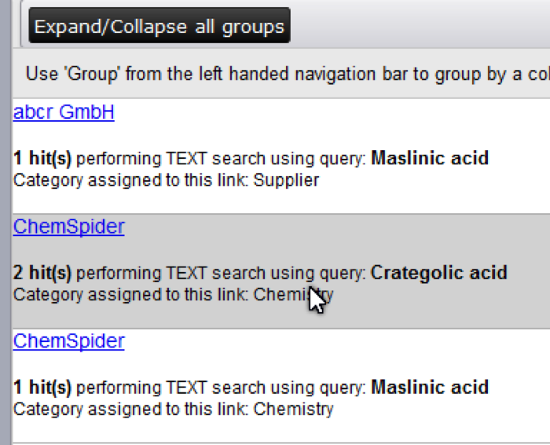550x445 pixels.
Task: Click the 'Category assigned to this link: Supplier' line
Action: (167, 180)
